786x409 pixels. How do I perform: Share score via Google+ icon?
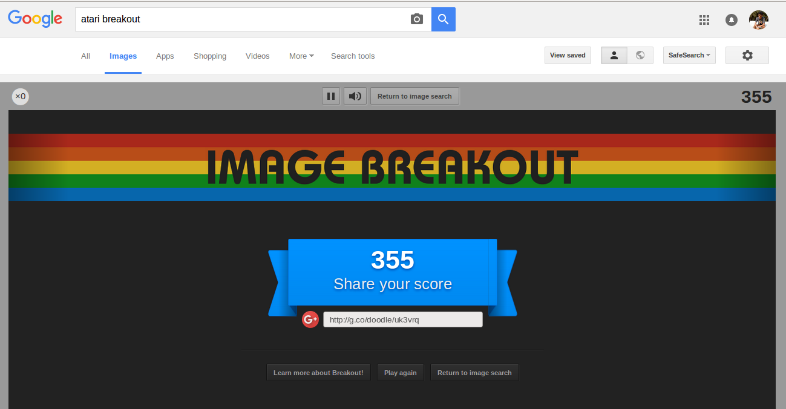310,319
